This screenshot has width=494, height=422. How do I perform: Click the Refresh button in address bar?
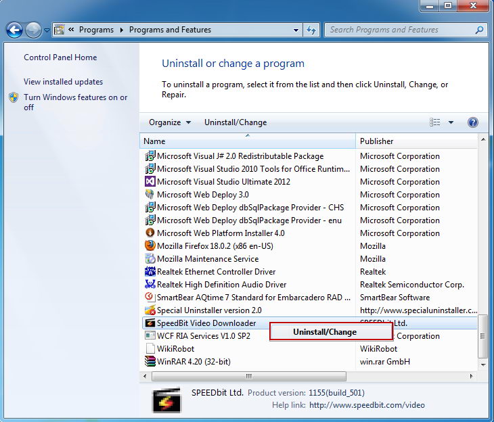click(x=311, y=30)
